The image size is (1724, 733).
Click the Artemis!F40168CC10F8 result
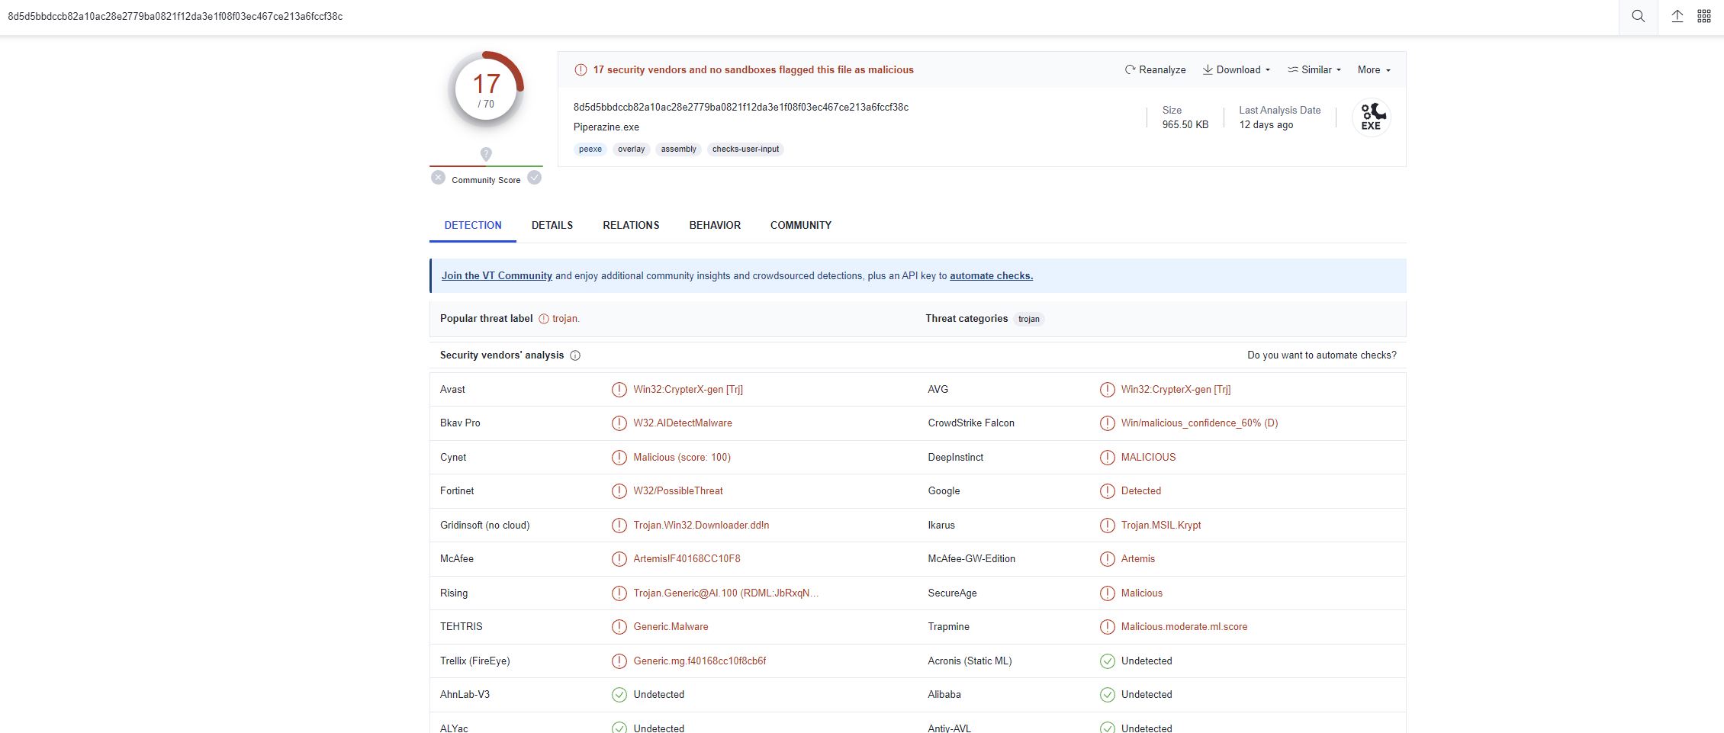click(x=687, y=559)
